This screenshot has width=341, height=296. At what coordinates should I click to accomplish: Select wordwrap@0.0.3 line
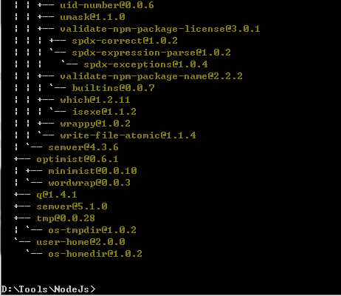tap(89, 183)
